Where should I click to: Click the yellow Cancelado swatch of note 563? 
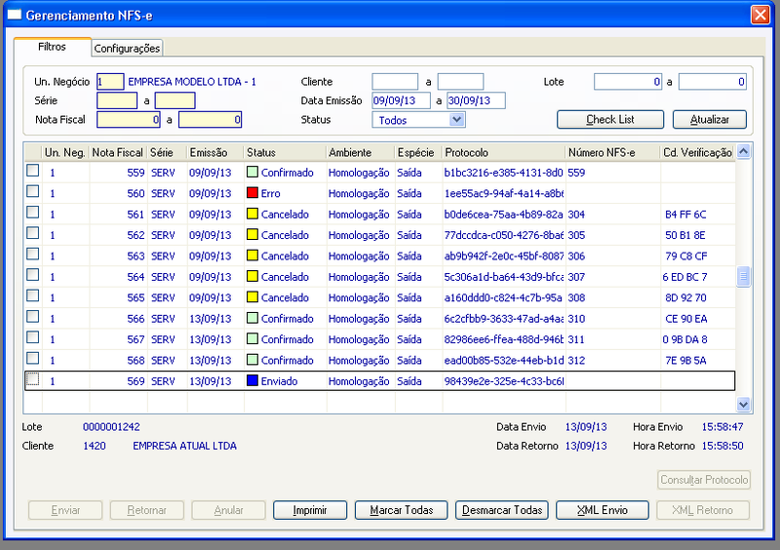pyautogui.click(x=253, y=255)
